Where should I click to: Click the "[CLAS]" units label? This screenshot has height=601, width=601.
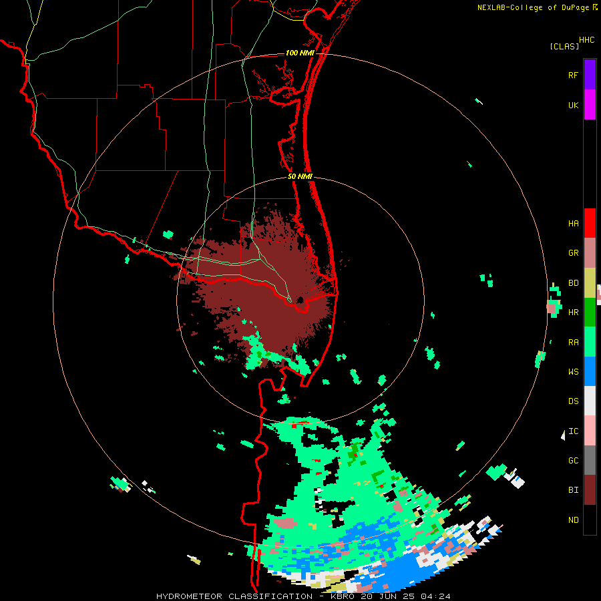[x=564, y=46]
